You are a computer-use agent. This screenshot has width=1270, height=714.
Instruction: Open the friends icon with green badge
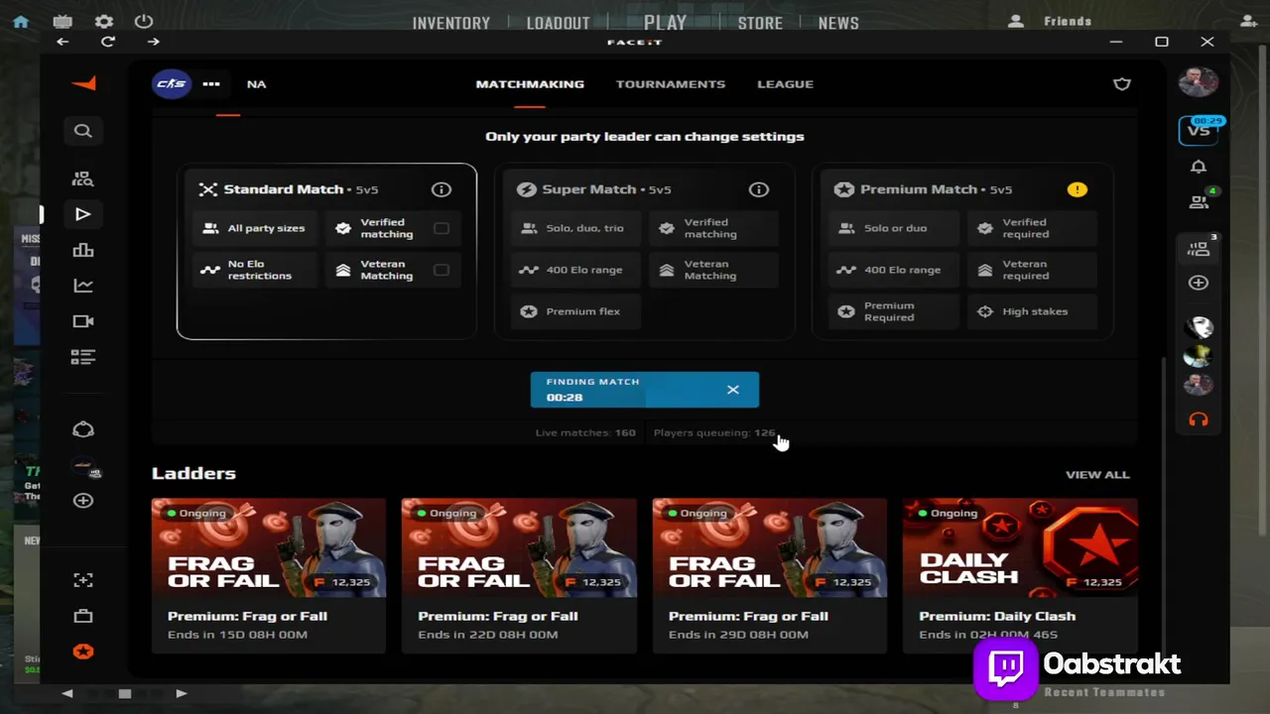(x=1200, y=200)
